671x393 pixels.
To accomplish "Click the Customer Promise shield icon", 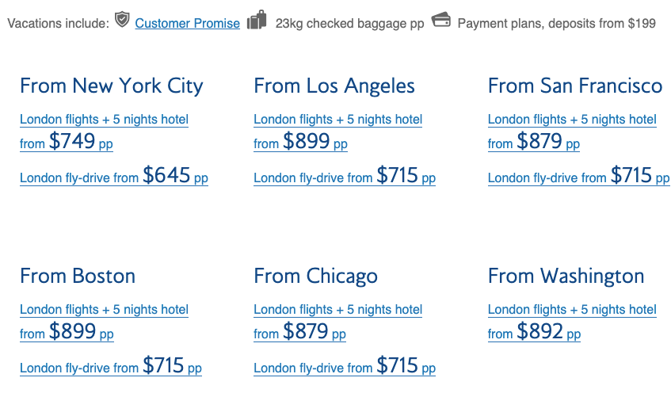I will tap(122, 19).
